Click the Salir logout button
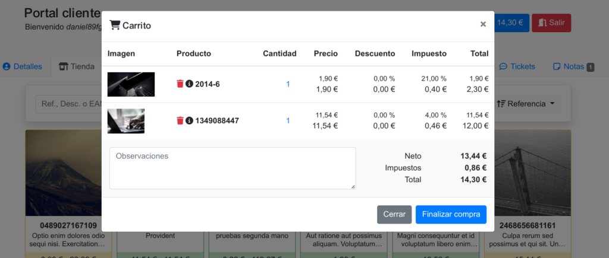The image size is (609, 258). pyautogui.click(x=551, y=23)
